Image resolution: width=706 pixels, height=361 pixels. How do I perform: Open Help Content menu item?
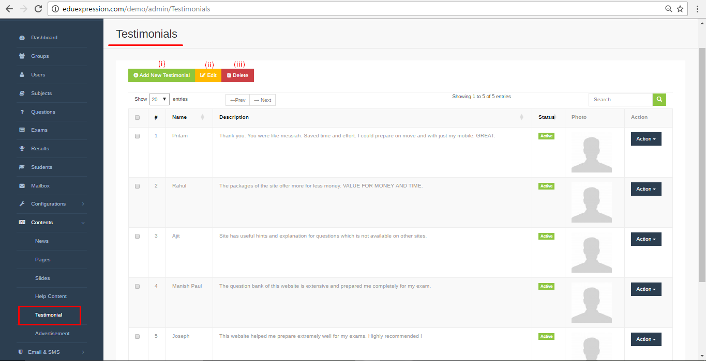pyautogui.click(x=51, y=296)
